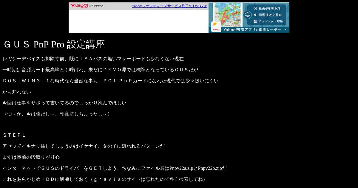Click the ＳＴＥＰ１ label
The image size is (358, 188).
point(14,135)
